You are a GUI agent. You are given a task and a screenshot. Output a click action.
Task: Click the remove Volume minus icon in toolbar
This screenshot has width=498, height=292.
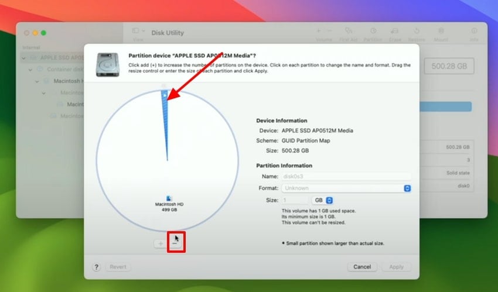[330, 31]
